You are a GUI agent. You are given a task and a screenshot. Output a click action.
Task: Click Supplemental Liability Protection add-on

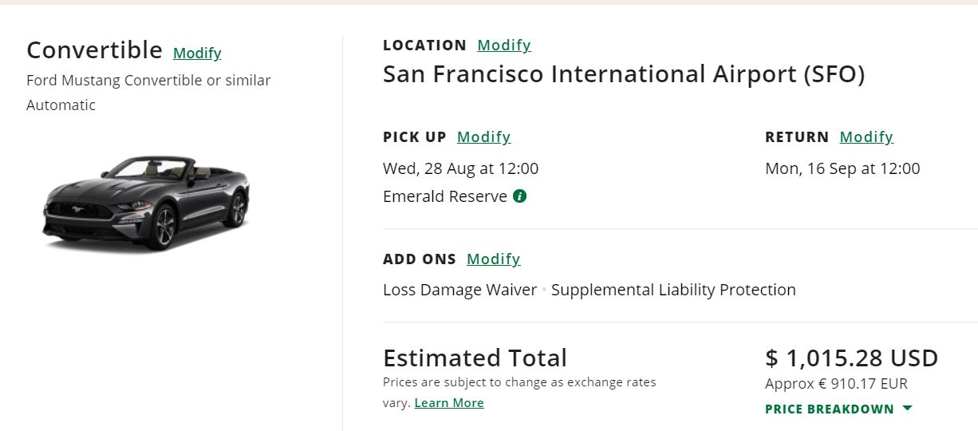point(673,290)
